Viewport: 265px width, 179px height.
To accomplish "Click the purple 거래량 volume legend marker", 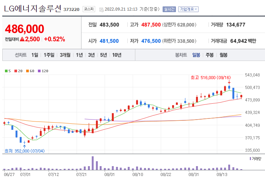I will 250,159.
